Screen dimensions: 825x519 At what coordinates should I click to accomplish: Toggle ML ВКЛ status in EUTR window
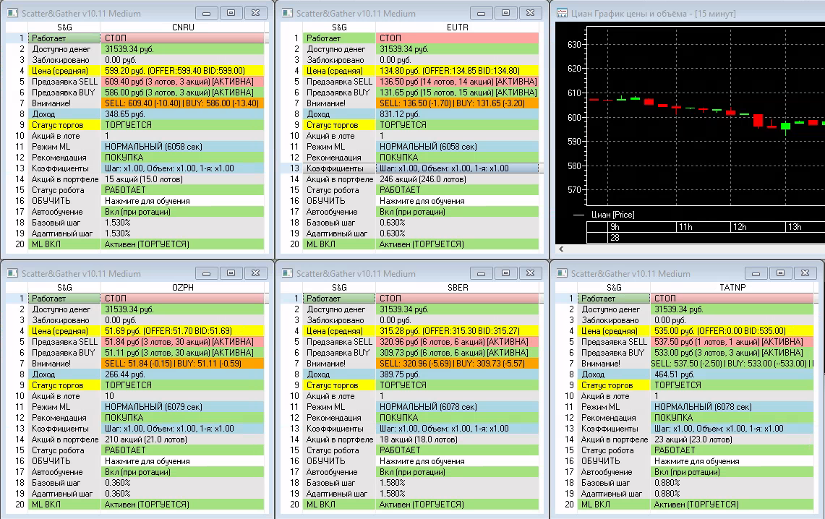[x=457, y=244]
